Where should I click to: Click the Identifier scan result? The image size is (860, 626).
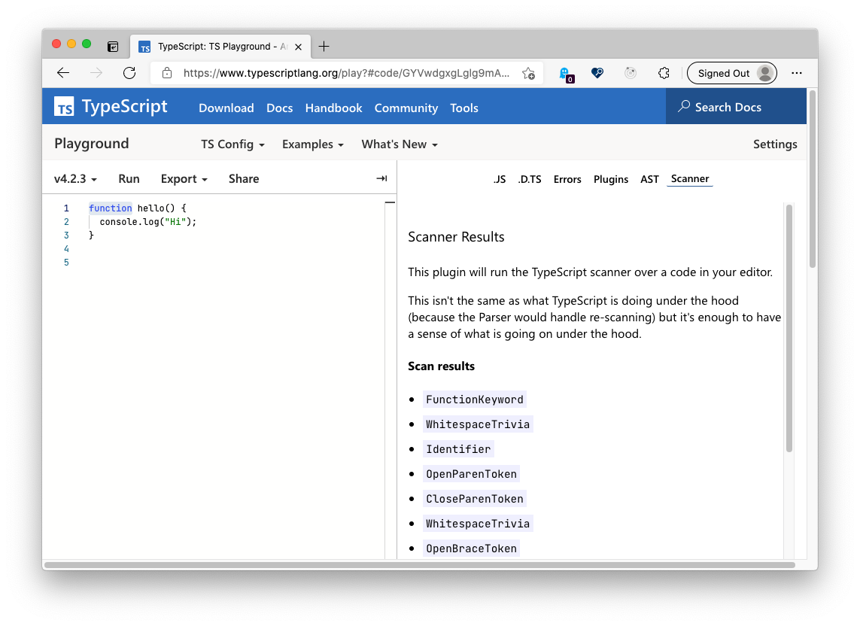point(458,449)
